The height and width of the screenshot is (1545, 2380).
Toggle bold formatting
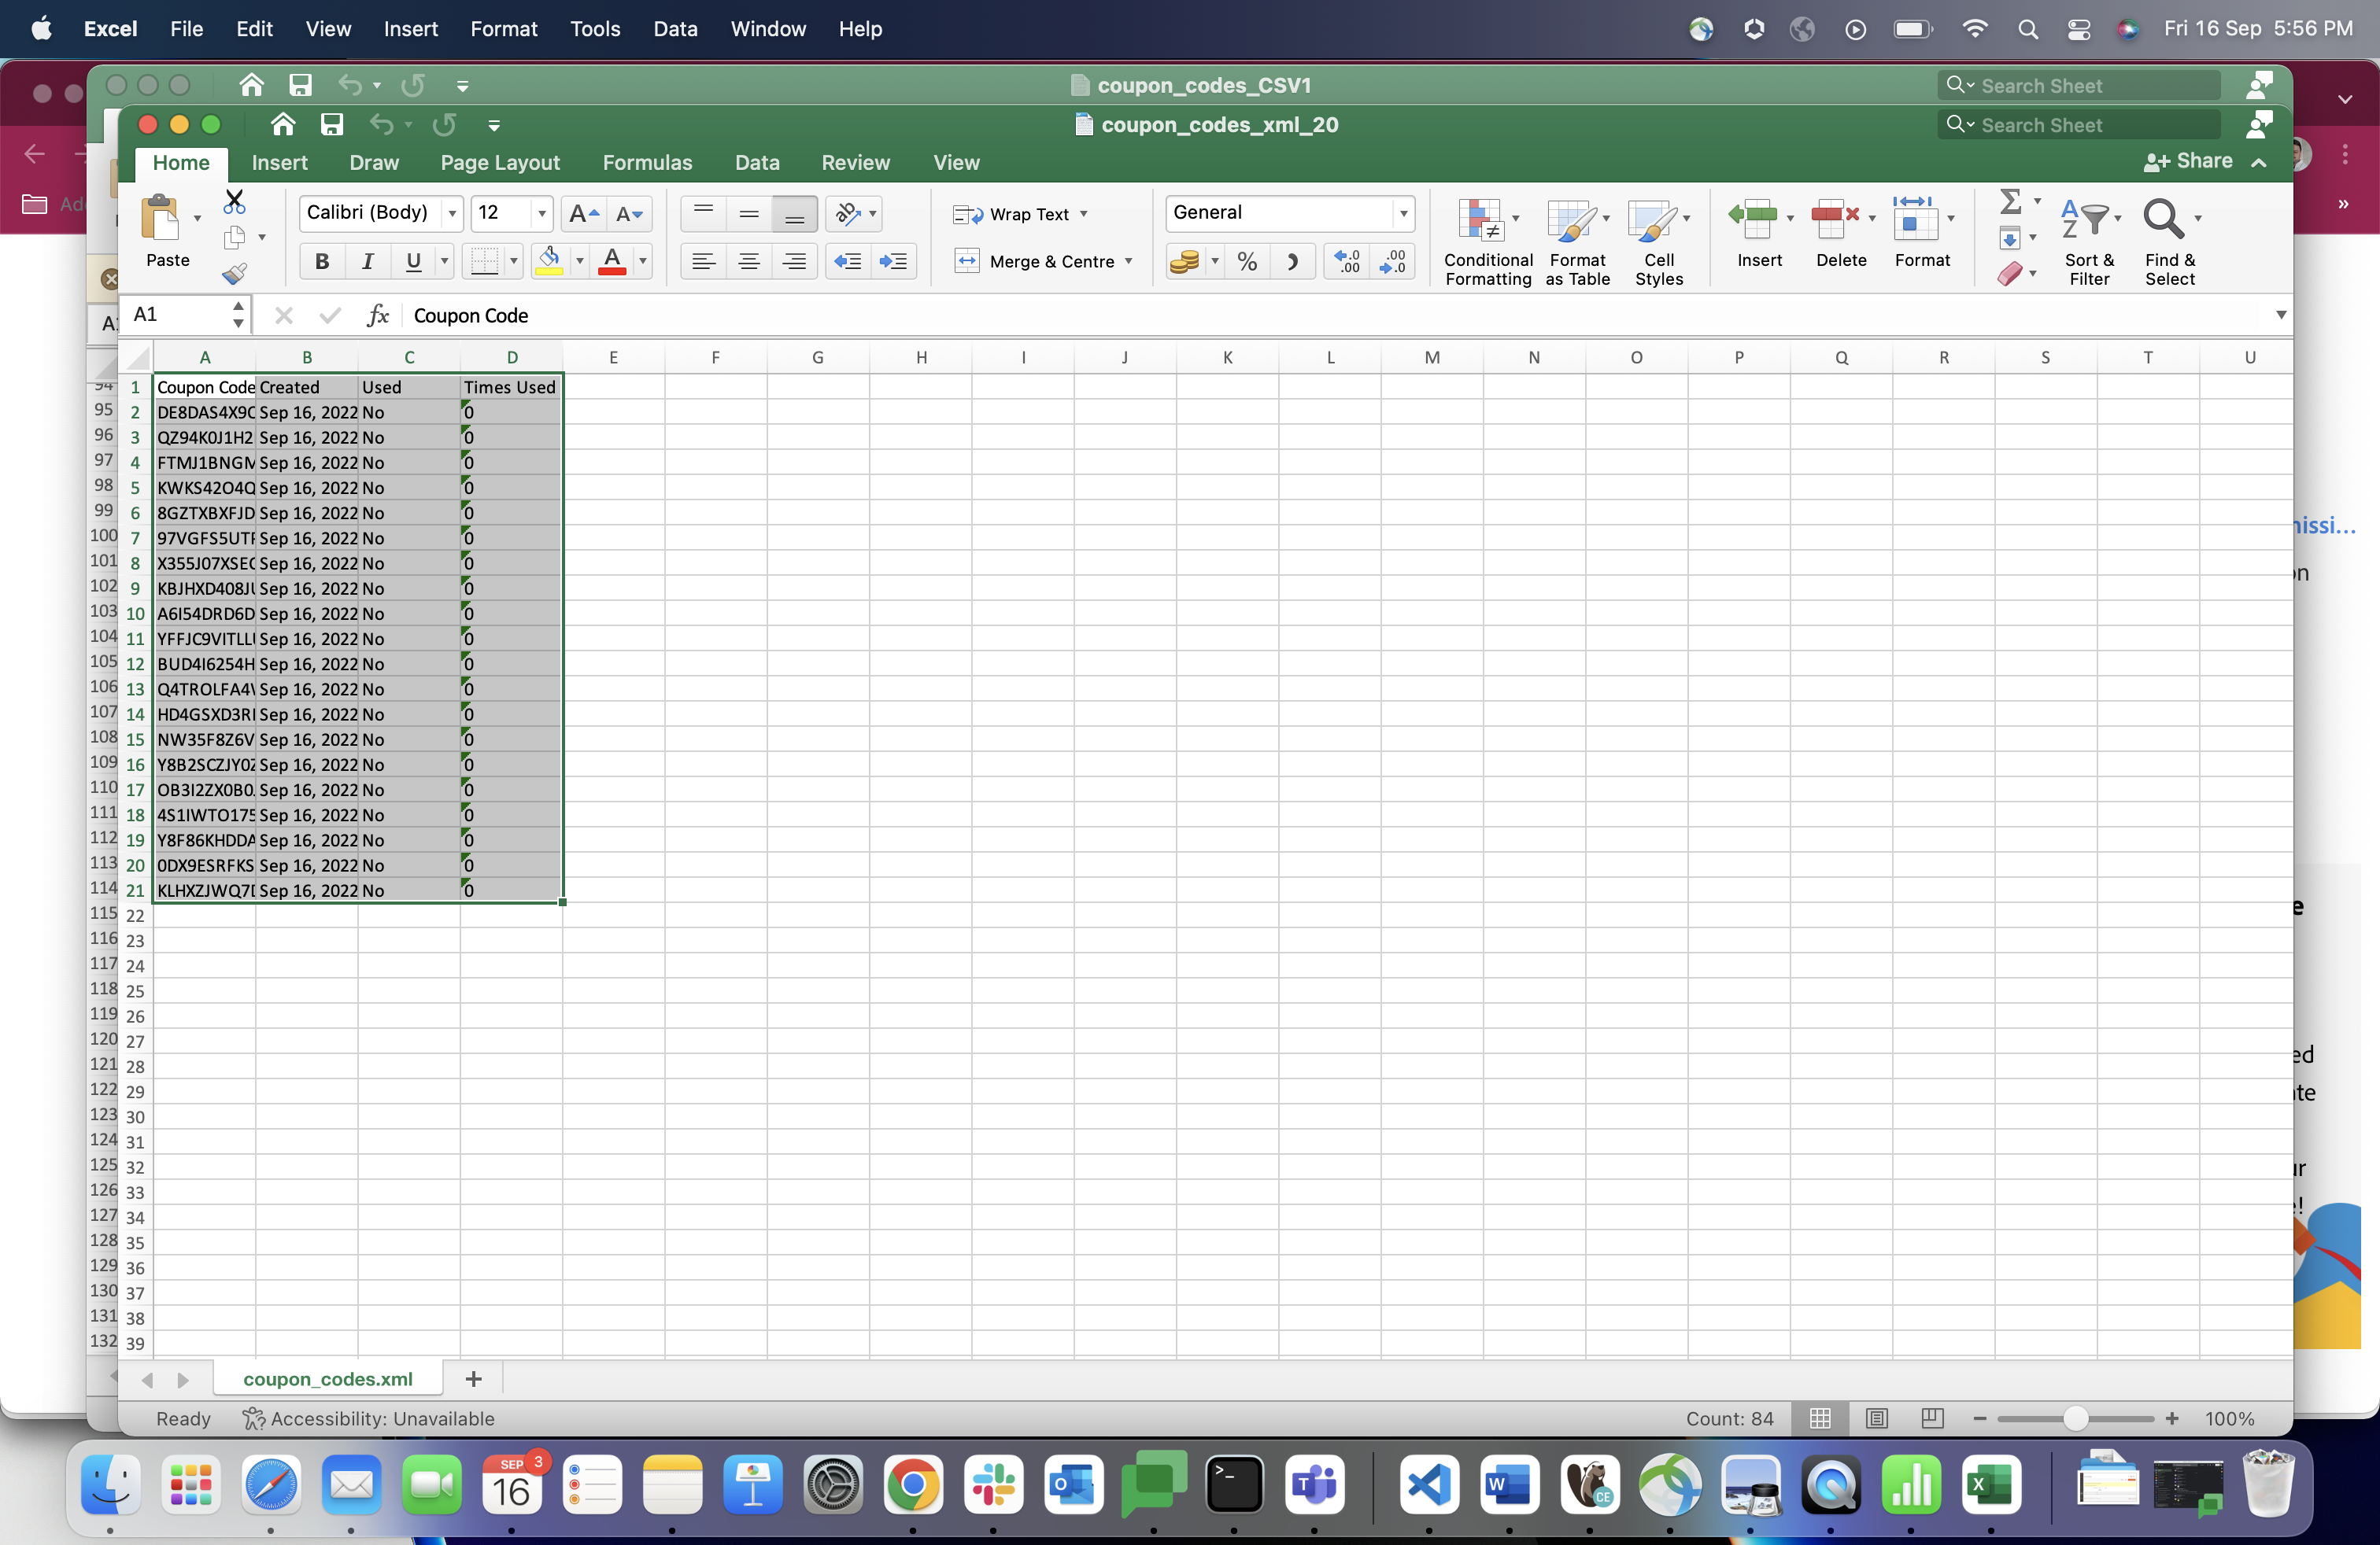321,261
